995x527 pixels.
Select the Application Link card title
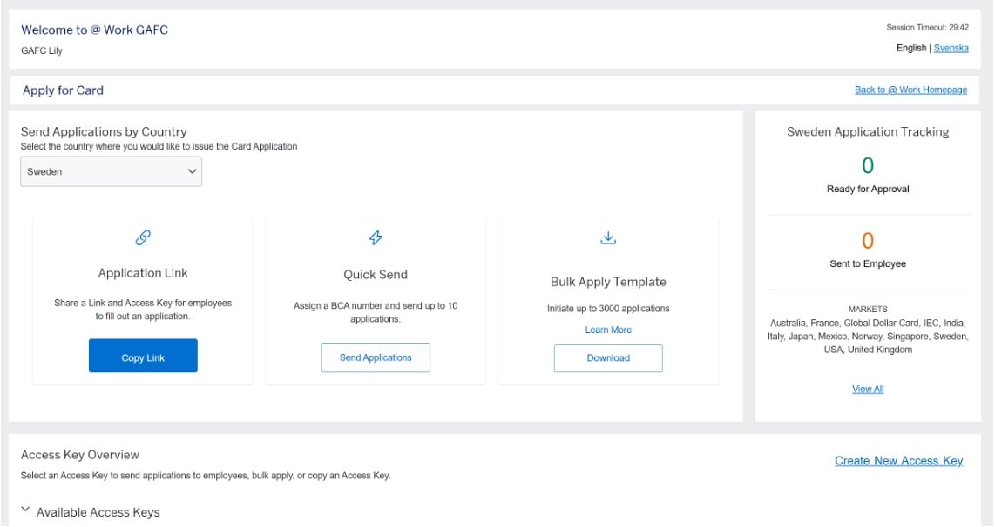click(x=143, y=273)
